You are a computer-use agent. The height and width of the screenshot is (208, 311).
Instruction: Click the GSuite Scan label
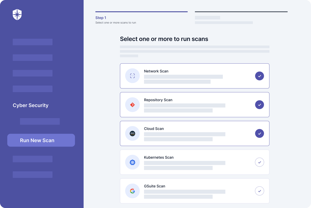(x=154, y=186)
